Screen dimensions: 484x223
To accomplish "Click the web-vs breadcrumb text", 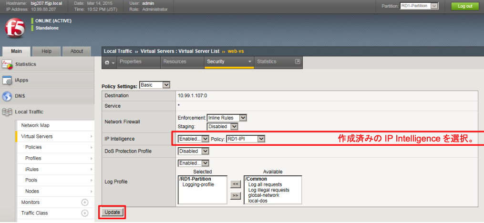I will 236,51.
